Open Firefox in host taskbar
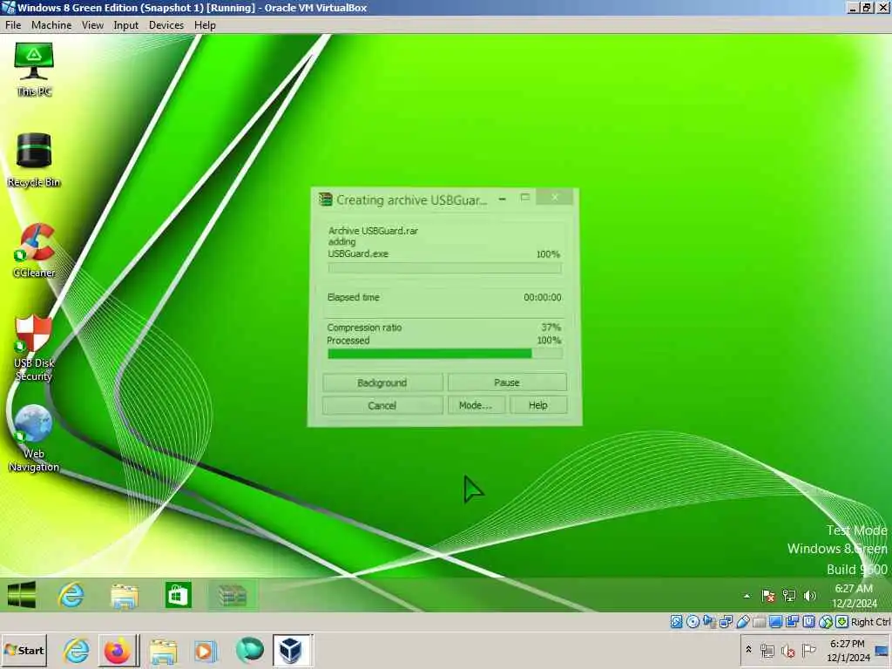 (118, 650)
